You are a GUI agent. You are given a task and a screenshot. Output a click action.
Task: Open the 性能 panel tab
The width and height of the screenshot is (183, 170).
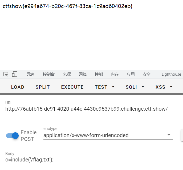coord(99,74)
